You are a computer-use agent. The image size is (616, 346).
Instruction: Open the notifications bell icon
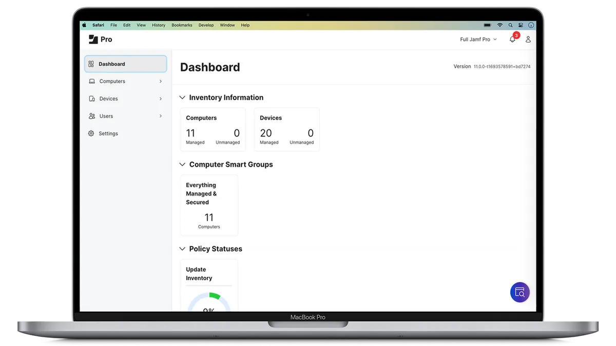[x=512, y=40]
